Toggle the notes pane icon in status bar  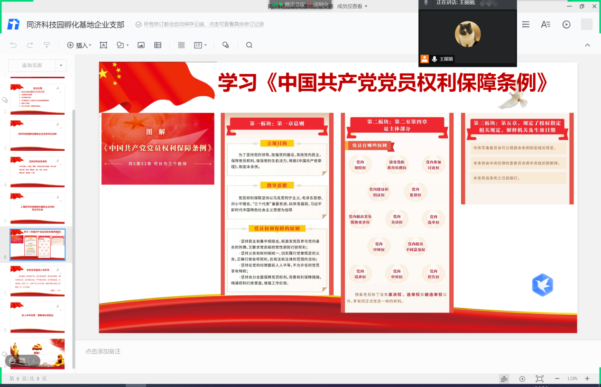click(504, 379)
